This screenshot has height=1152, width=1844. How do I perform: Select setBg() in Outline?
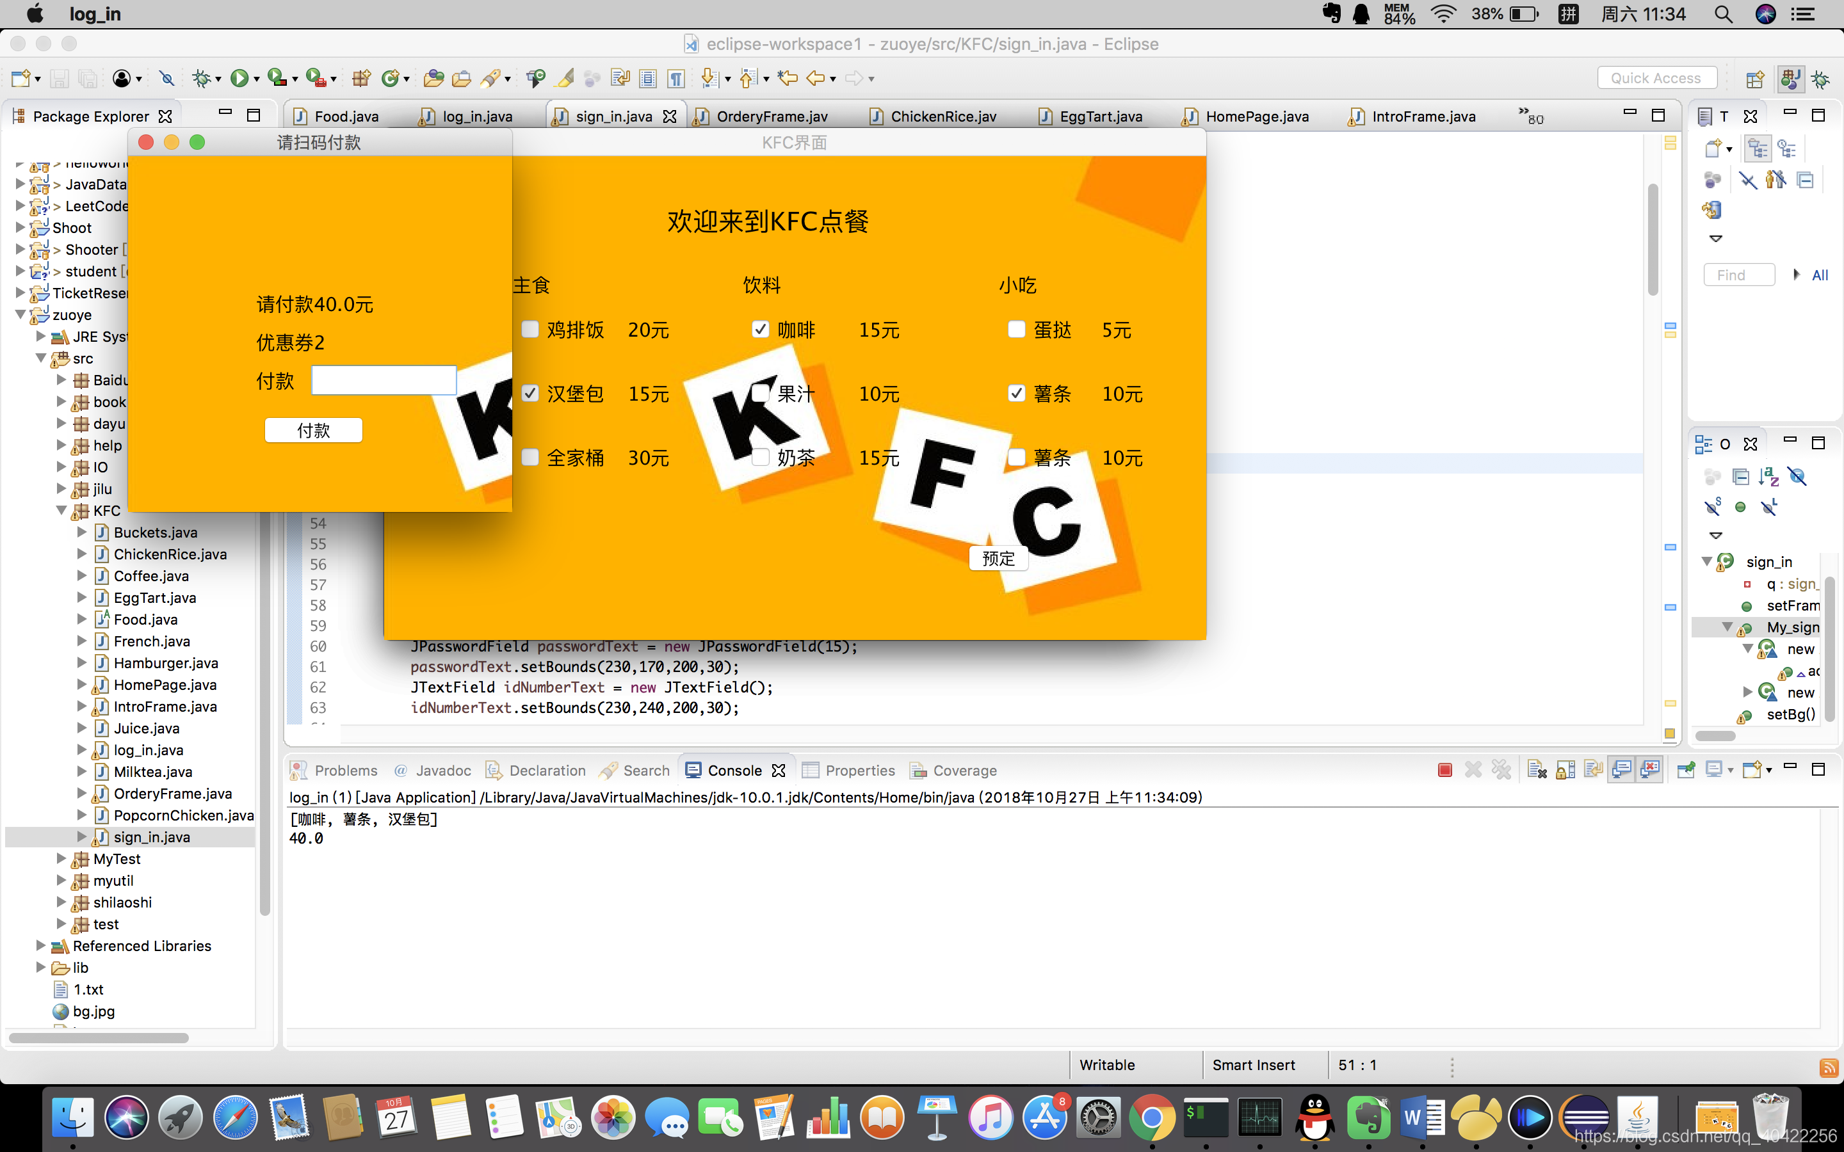(1791, 714)
